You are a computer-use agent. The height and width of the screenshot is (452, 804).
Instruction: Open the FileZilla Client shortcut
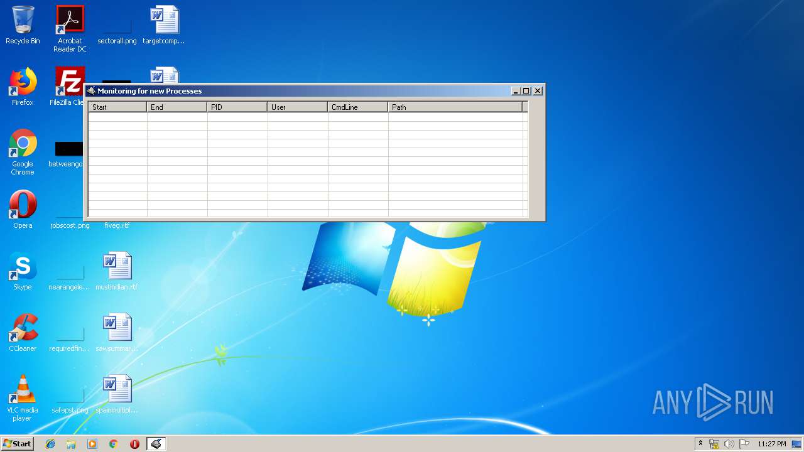(x=69, y=87)
